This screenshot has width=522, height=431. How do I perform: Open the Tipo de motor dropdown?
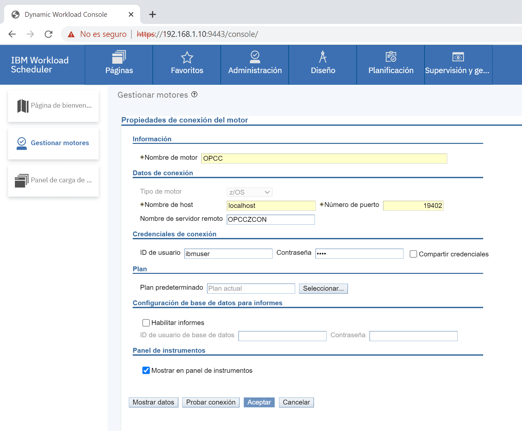tap(250, 192)
